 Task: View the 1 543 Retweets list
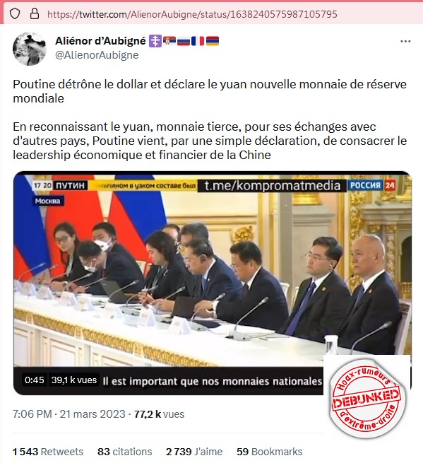[x=48, y=452]
